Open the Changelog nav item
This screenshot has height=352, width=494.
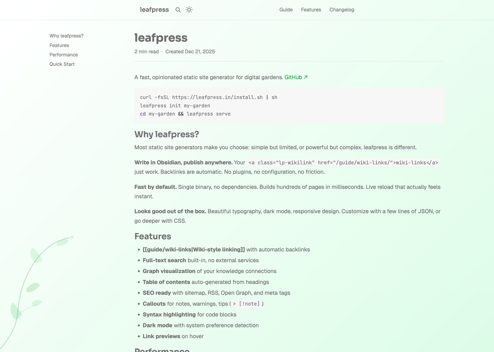point(342,10)
